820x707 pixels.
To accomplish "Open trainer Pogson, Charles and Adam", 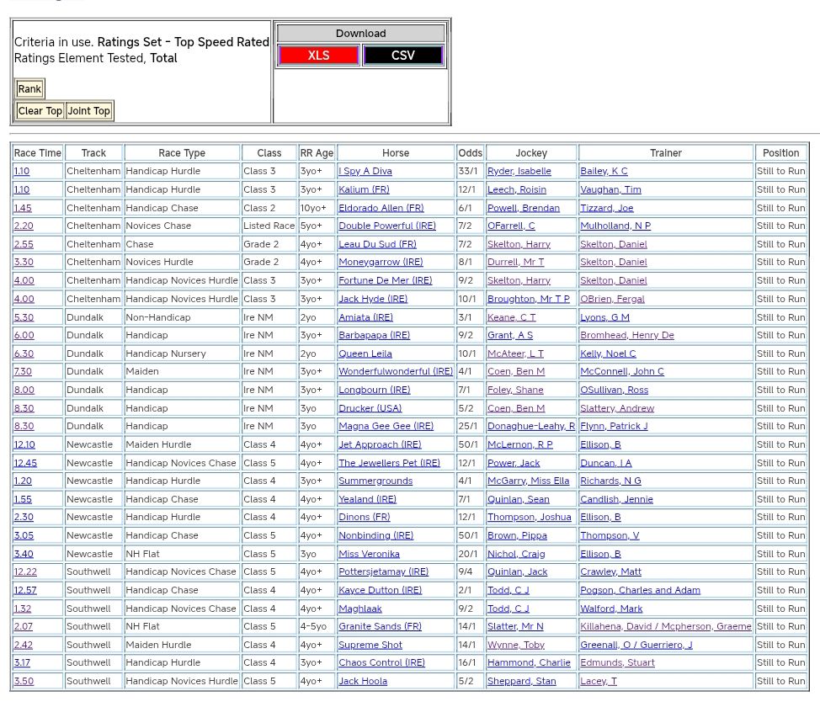I will [640, 590].
